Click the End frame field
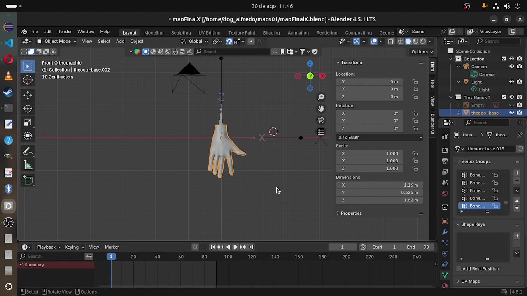Screen dimensions: 527x296 (418, 247)
